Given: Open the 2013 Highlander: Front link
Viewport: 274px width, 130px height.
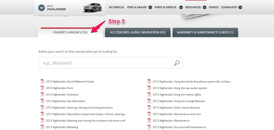Looking at the screenshot, I should (x=60, y=88).
